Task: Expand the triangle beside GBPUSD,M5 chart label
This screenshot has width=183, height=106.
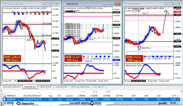Action: (126, 8)
